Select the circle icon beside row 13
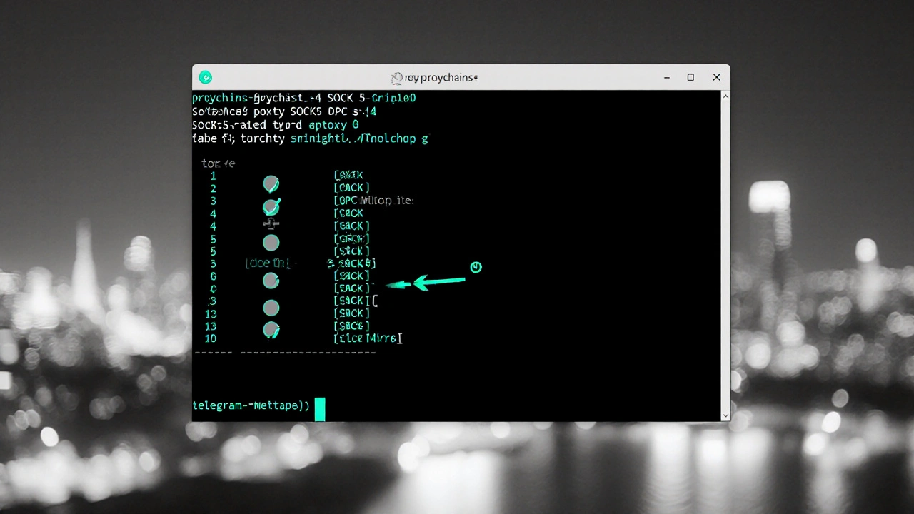The width and height of the screenshot is (914, 514). click(x=271, y=308)
